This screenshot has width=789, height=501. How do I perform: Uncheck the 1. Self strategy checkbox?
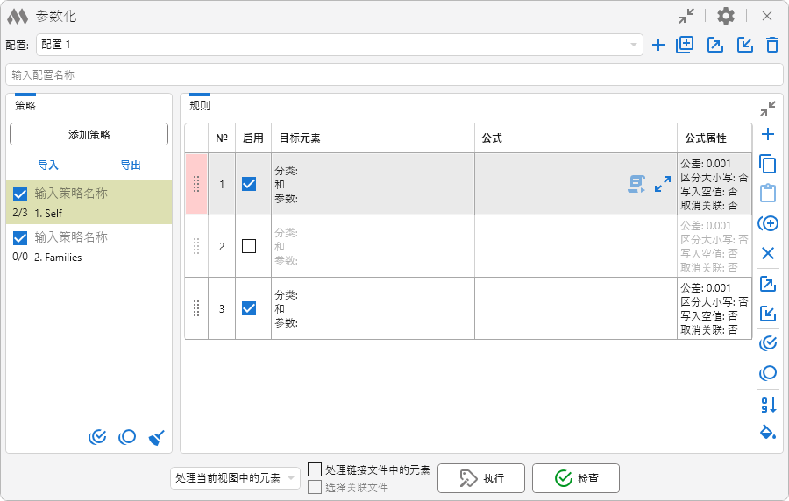[21, 194]
